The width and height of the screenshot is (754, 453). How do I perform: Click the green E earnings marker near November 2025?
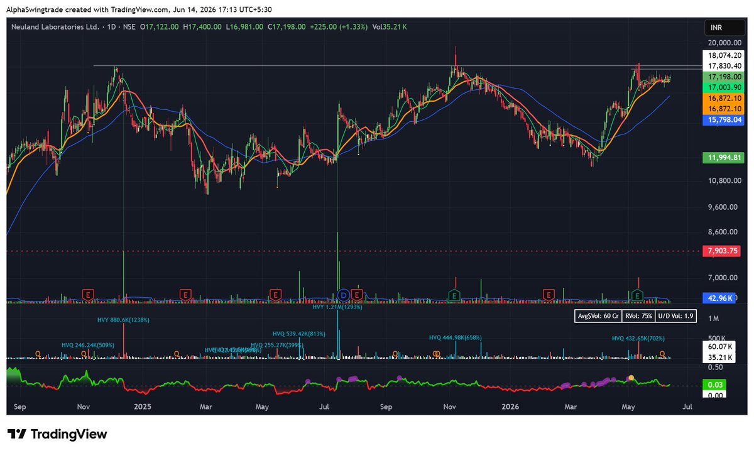[453, 294]
